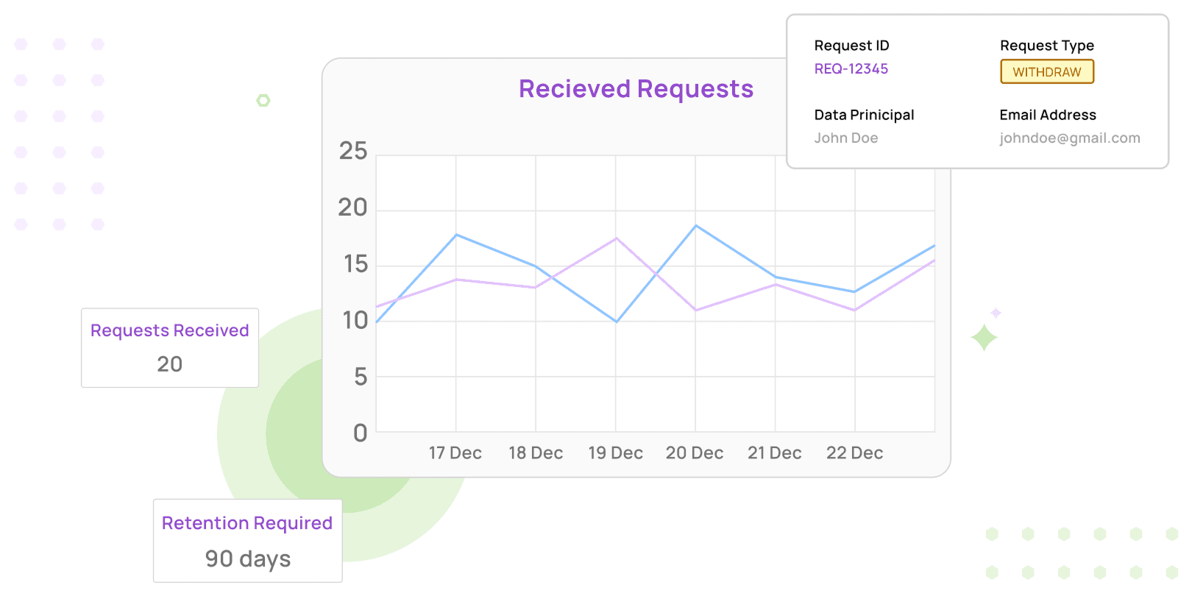Select the 17 Dec axis label
The image size is (1192, 596).
point(455,453)
